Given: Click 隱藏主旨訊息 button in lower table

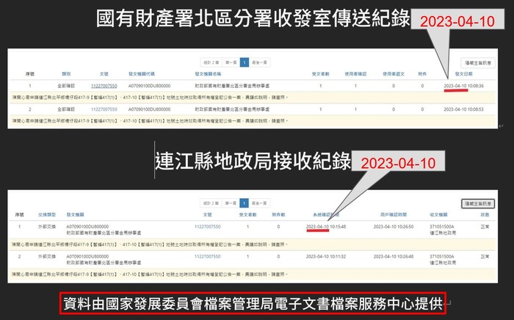Looking at the screenshot, I should (x=477, y=203).
